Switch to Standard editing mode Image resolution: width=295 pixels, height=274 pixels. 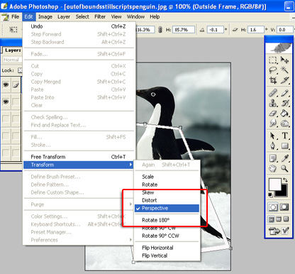point(273,207)
